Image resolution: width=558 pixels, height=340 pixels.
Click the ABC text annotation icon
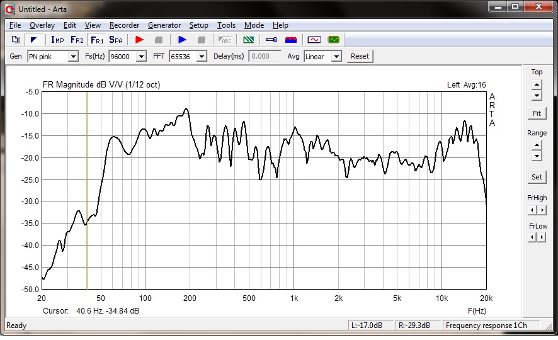[225, 40]
